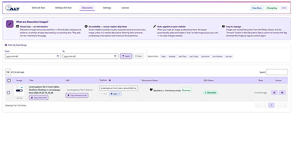Image resolution: width=293 pixels, height=142 pixels.
Task: Select the Last 7 Days quick filter
Action: point(182,56)
